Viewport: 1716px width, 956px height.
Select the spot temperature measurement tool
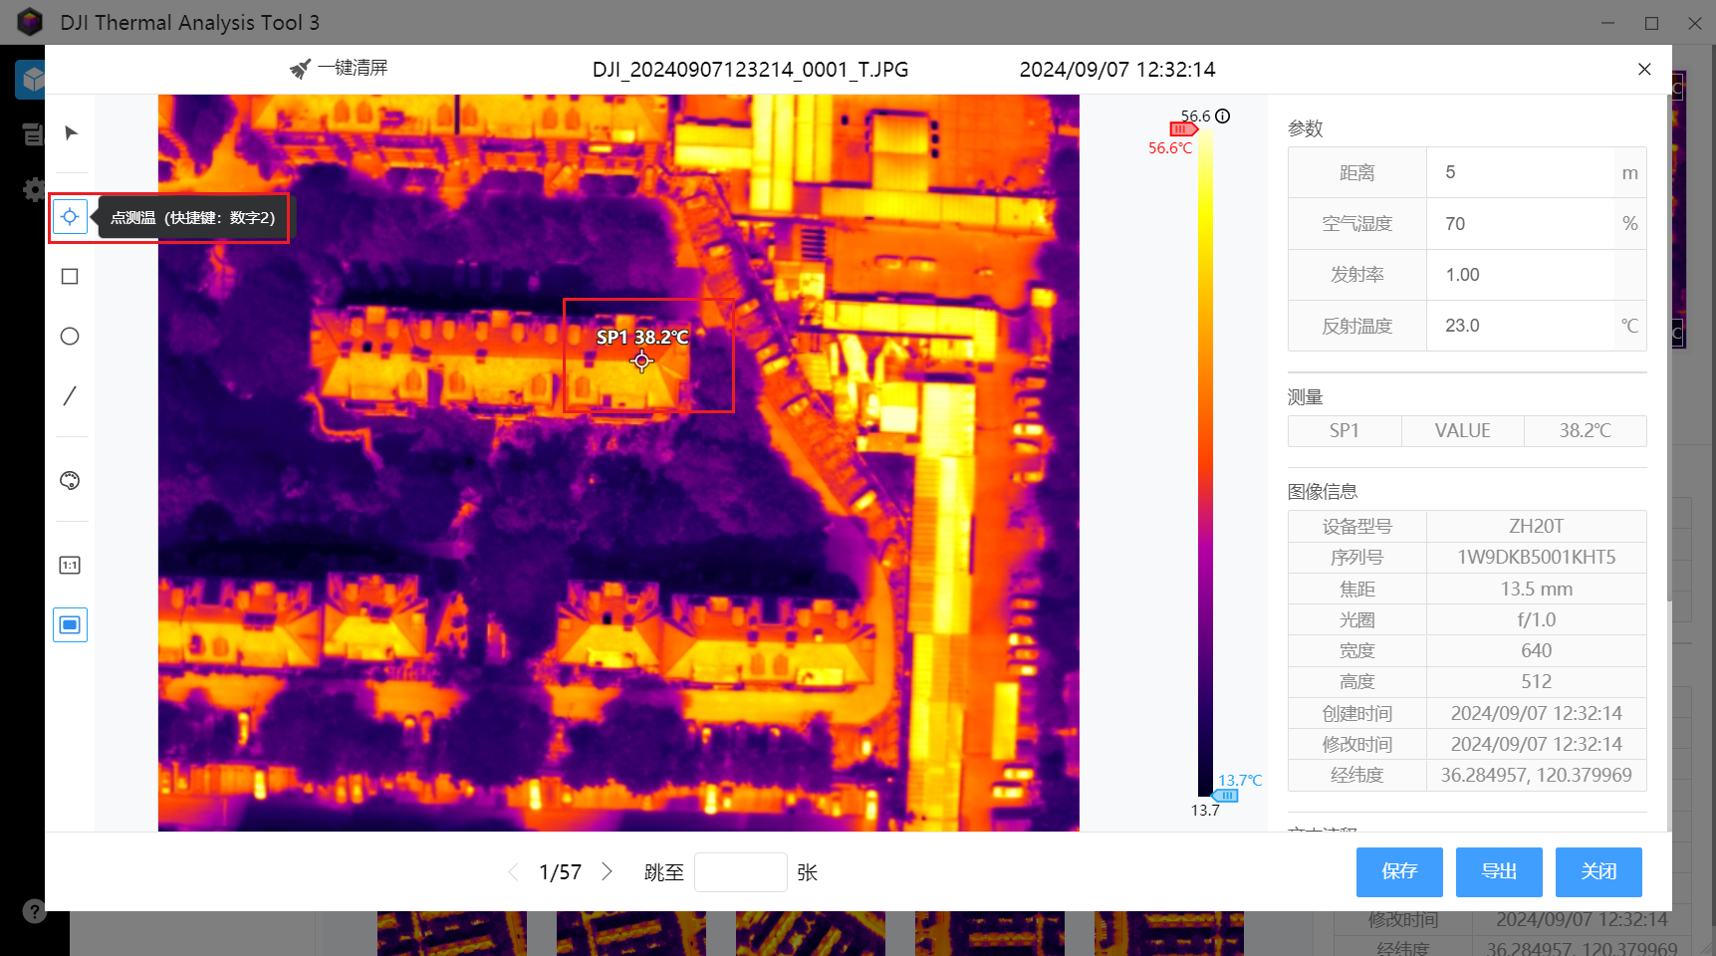coord(70,216)
